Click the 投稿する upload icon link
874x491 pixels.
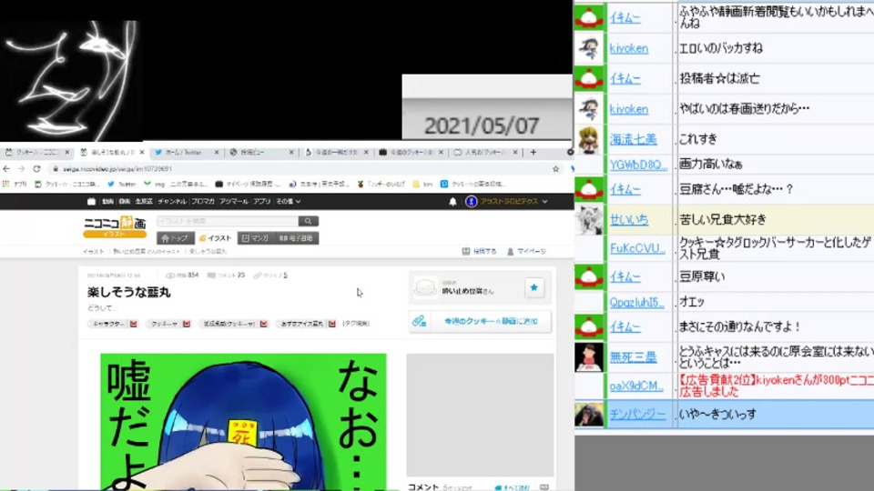pos(480,252)
